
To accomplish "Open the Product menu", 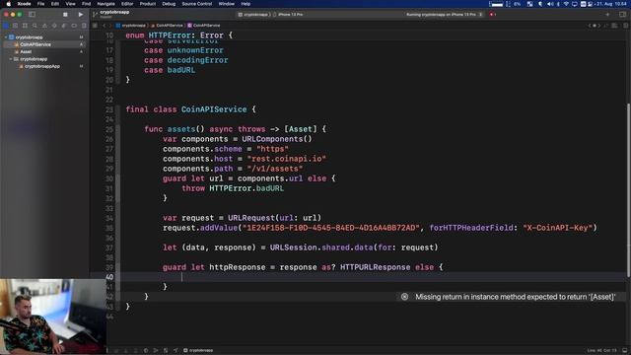I will pos(148,4).
